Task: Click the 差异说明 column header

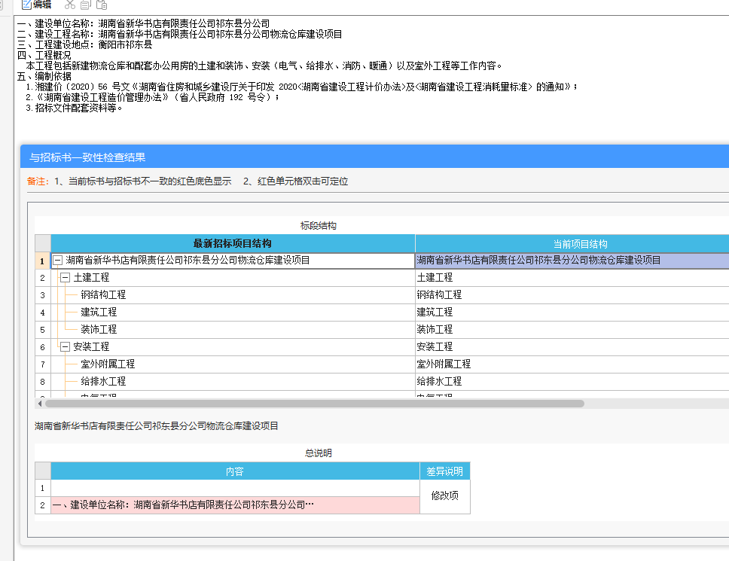Action: pos(445,471)
